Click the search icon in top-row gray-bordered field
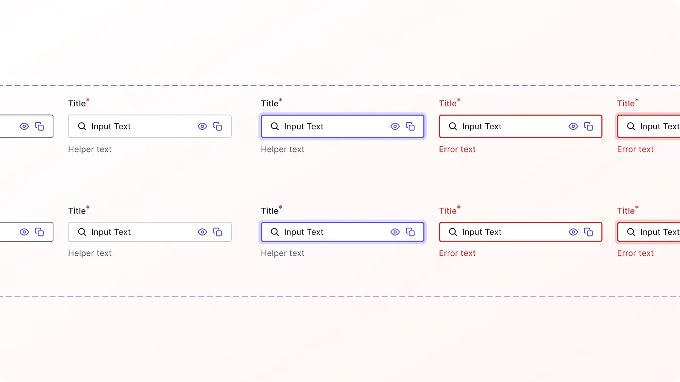The height and width of the screenshot is (382, 680). pyautogui.click(x=82, y=126)
